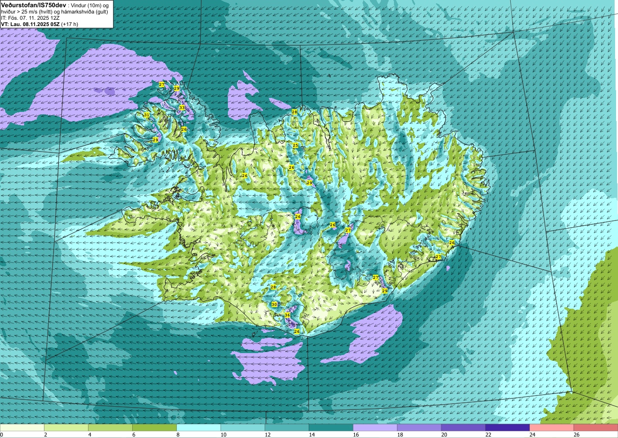
Task: Select the yellow gust marker labeled 30
Action: coord(274,304)
